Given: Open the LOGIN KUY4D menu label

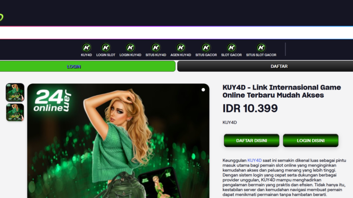Looking at the screenshot, I should [130, 55].
